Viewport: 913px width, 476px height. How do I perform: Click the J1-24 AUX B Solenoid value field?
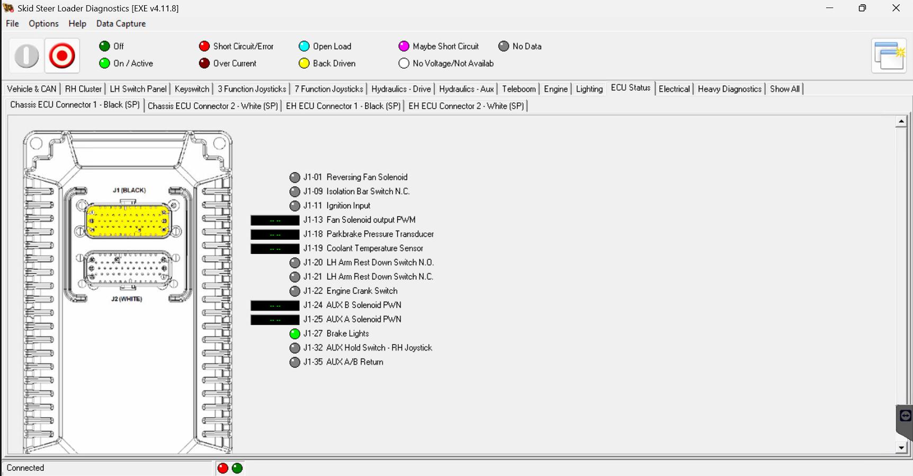pyautogui.click(x=275, y=305)
